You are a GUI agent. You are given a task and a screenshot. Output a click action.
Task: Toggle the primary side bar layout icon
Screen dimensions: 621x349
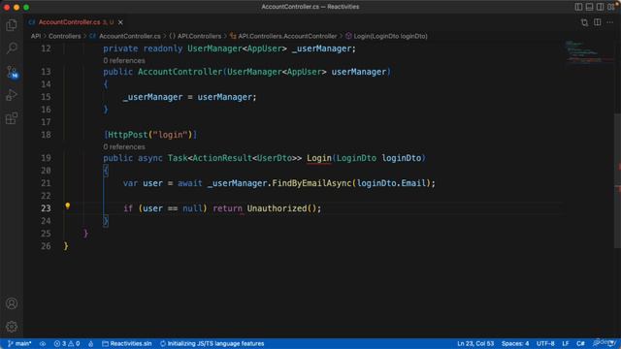pyautogui.click(x=578, y=7)
